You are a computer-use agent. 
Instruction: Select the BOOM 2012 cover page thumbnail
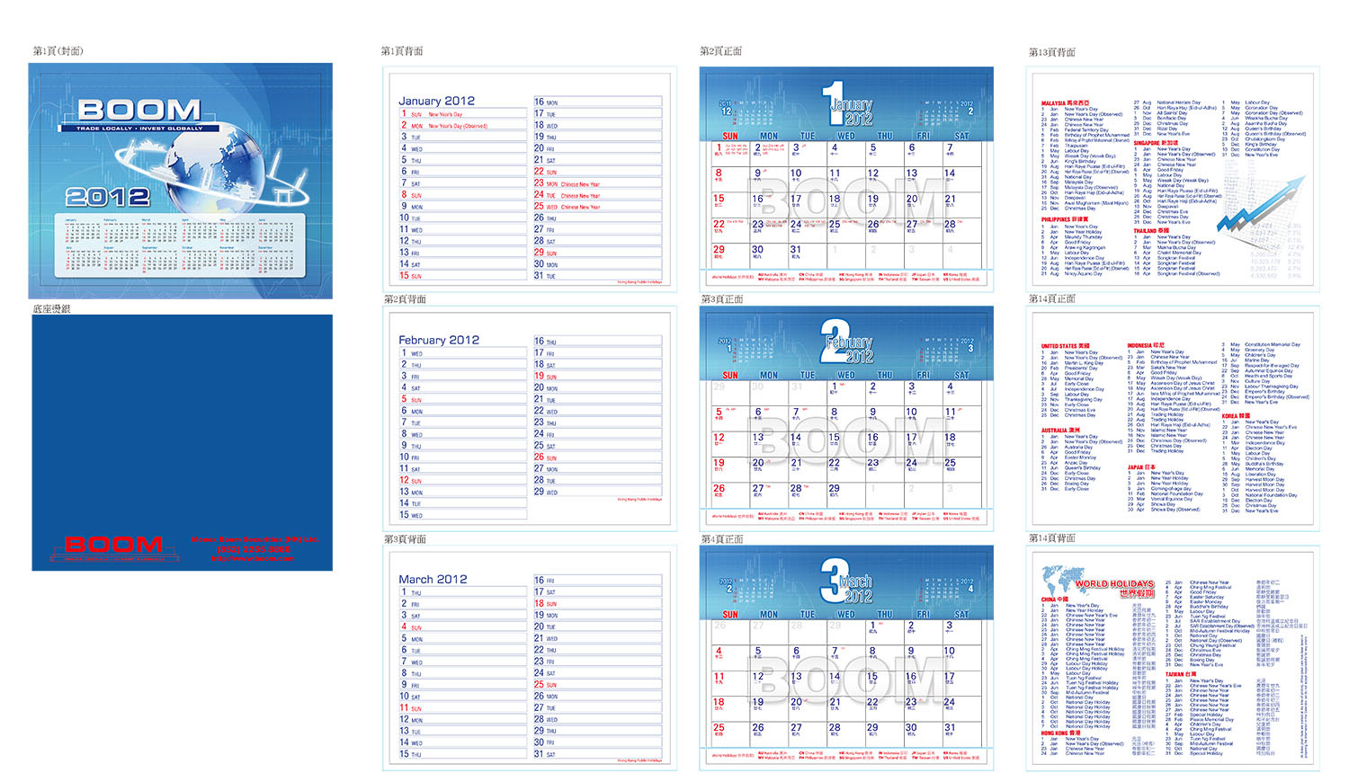[181, 181]
